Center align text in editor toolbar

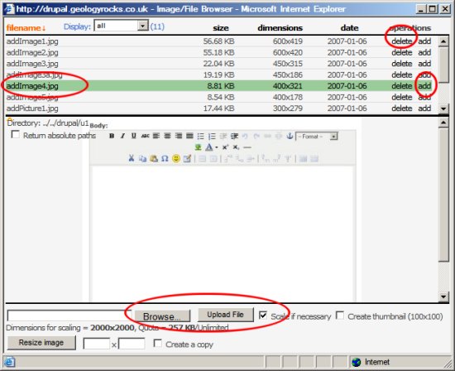(167, 136)
